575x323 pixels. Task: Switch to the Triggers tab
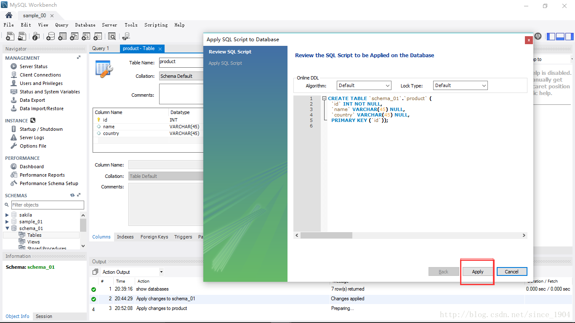point(183,237)
